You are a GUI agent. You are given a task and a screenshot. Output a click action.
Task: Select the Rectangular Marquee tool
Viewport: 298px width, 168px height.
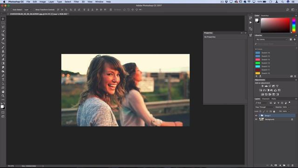(3, 23)
